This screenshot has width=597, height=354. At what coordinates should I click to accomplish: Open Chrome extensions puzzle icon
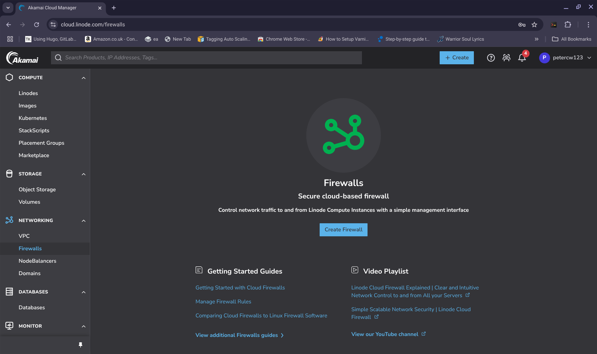(x=568, y=25)
